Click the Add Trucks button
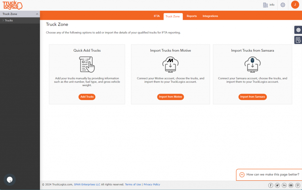The width and height of the screenshot is (302, 190). pyautogui.click(x=87, y=97)
